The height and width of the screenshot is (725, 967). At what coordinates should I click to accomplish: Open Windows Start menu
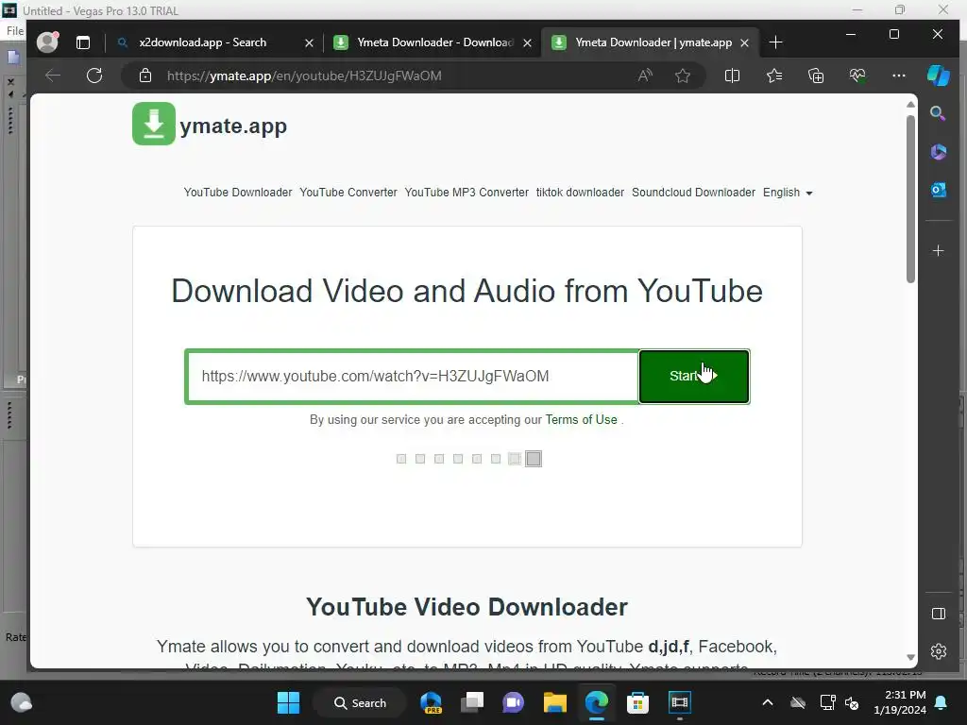(x=288, y=702)
